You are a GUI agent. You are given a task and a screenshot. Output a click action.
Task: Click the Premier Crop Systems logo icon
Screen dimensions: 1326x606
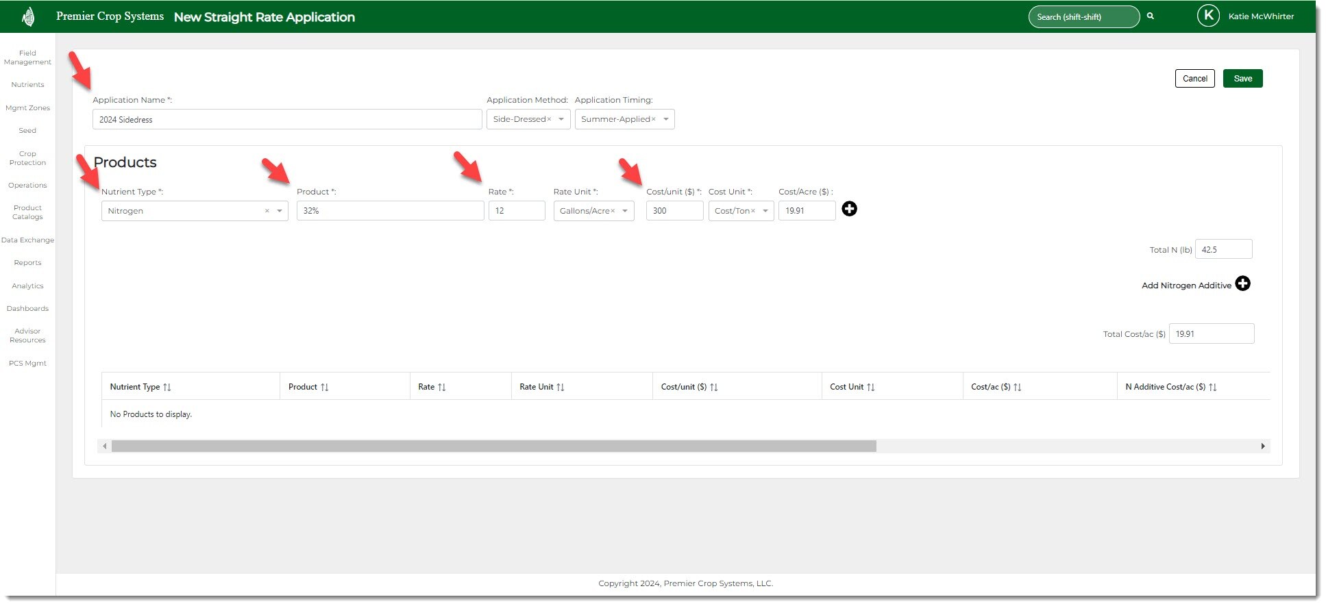coord(28,16)
